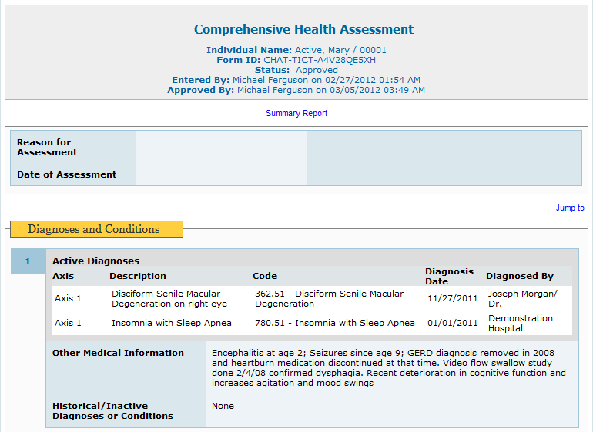Click the Code column header

click(265, 276)
